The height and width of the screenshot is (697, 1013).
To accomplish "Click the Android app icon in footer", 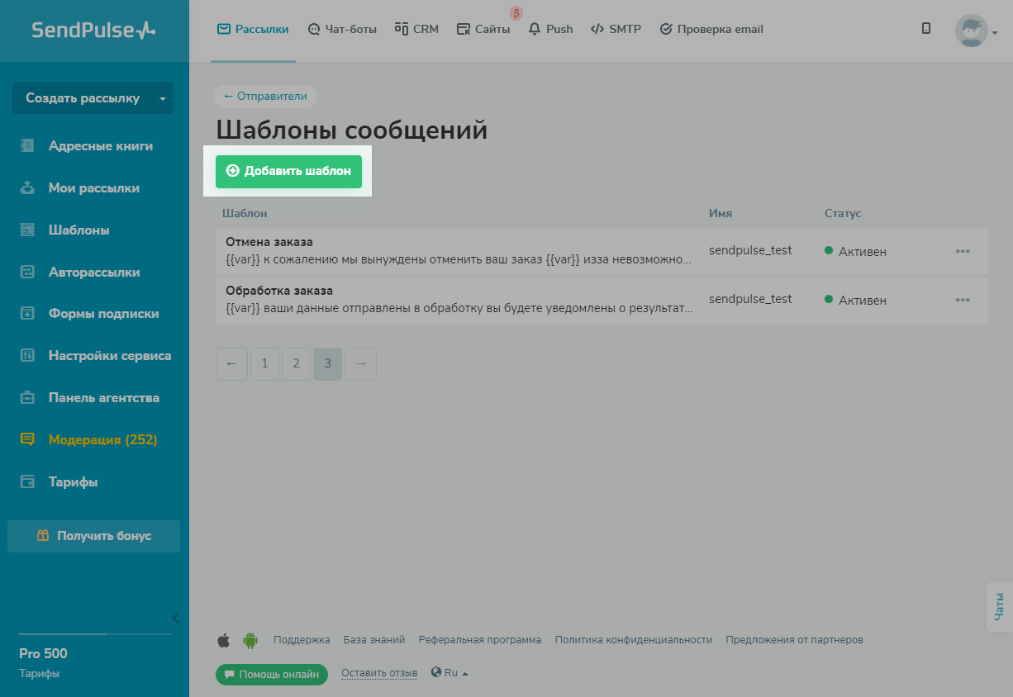I will coord(250,640).
